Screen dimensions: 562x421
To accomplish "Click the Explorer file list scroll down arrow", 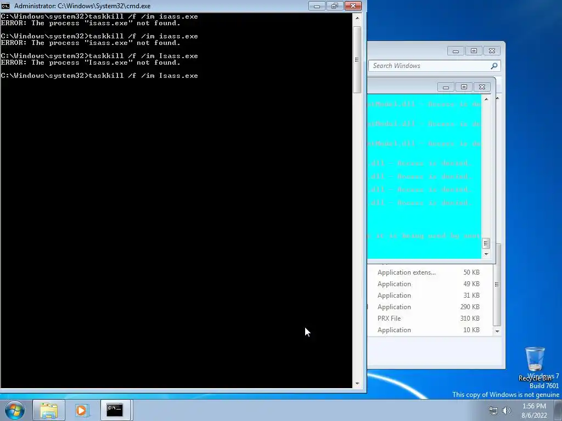I will [497, 331].
